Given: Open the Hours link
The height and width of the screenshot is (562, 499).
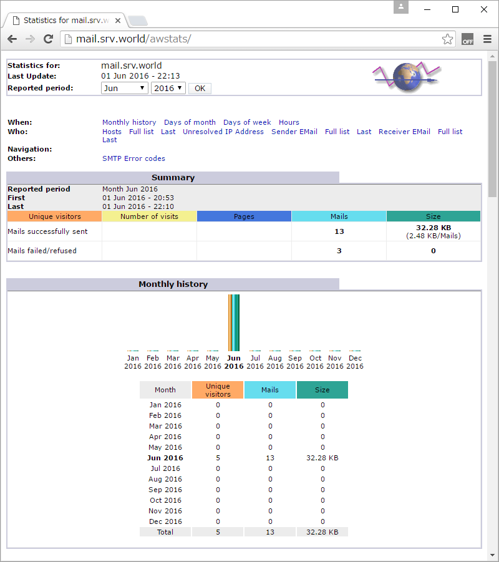Looking at the screenshot, I should 289,122.
